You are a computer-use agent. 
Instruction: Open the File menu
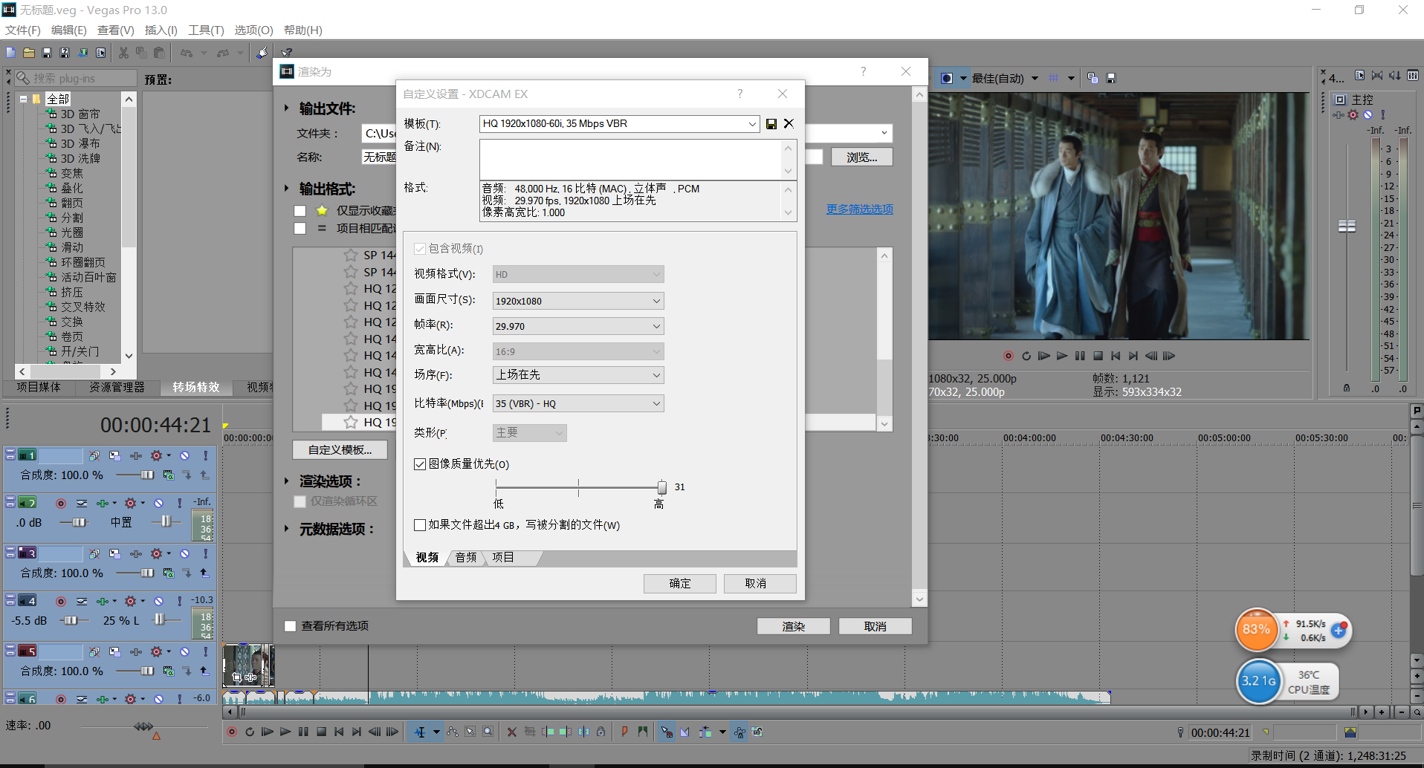[x=23, y=30]
